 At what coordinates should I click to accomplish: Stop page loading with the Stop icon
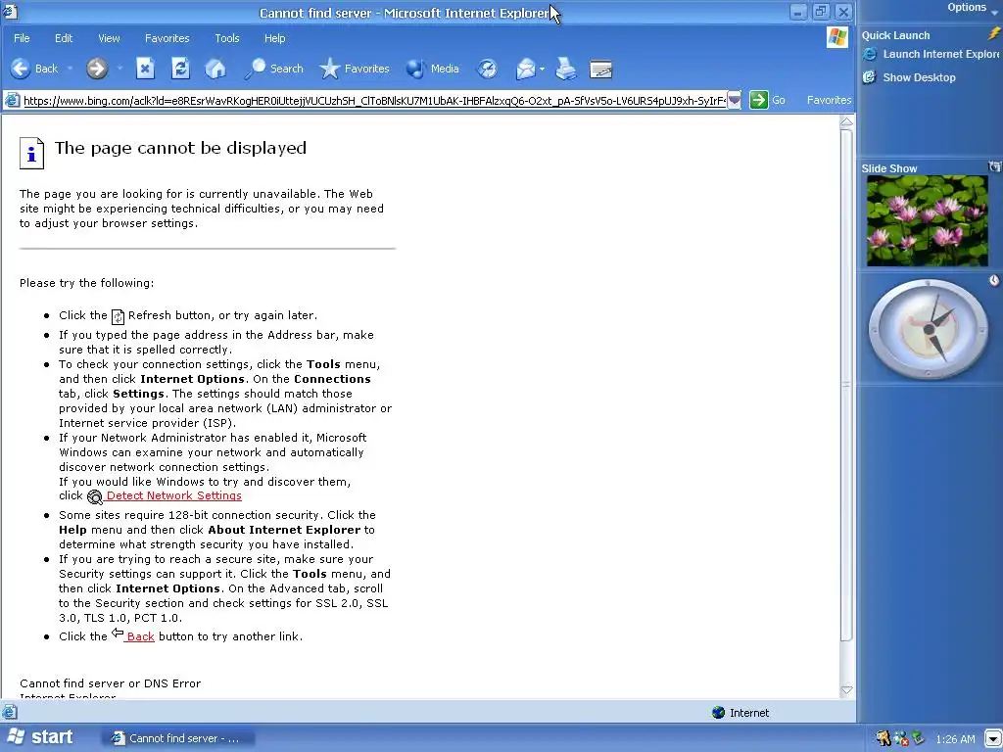pos(145,69)
